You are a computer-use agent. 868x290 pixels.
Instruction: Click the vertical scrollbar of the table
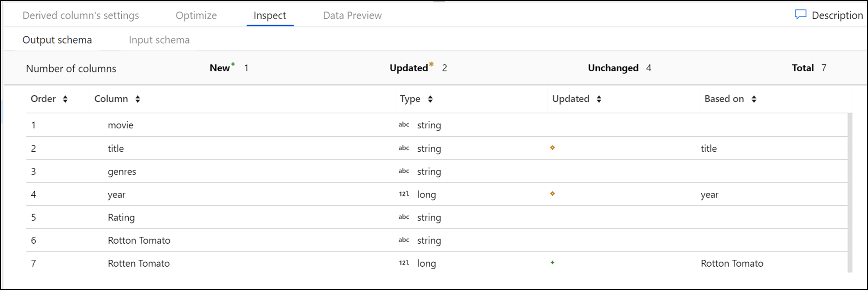pos(849,192)
